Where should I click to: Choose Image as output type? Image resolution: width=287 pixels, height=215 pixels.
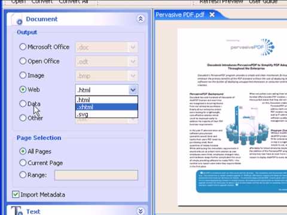click(23, 75)
